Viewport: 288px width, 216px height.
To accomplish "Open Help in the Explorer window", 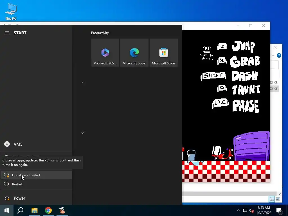I will (279, 55).
